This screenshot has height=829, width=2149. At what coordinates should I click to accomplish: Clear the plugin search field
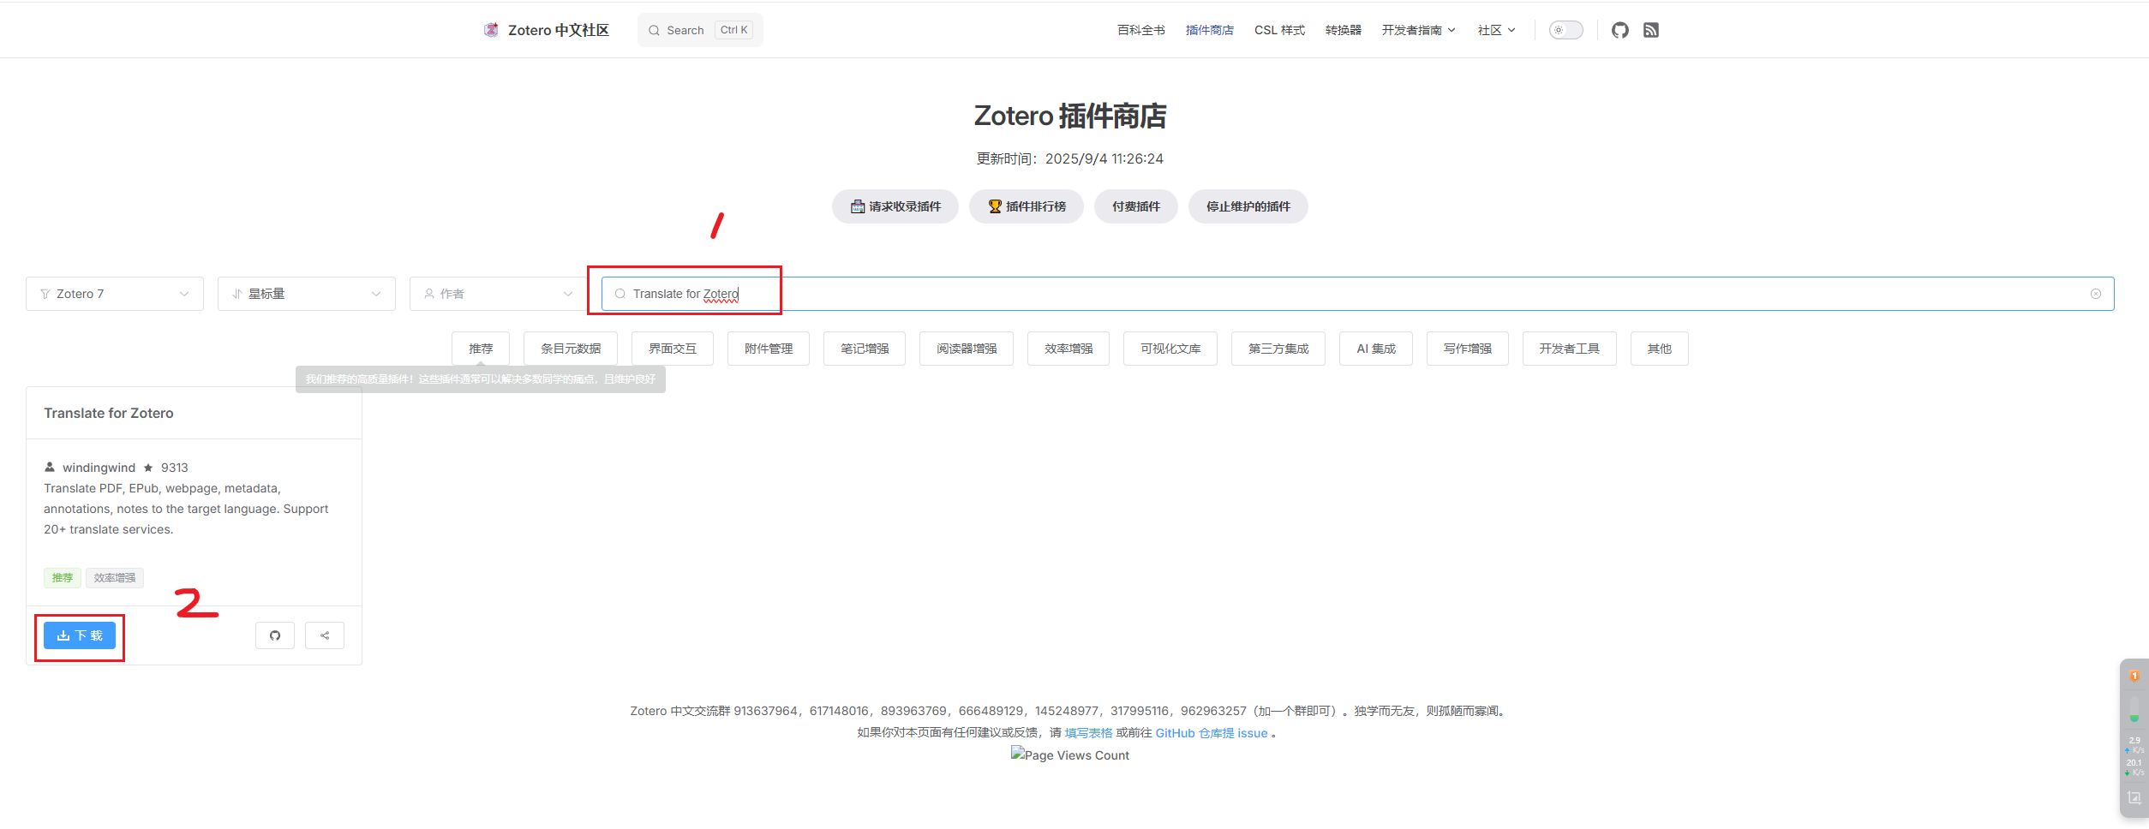pos(2096,294)
